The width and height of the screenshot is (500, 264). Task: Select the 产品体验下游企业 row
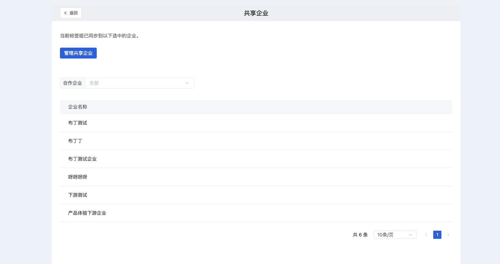pyautogui.click(x=256, y=213)
